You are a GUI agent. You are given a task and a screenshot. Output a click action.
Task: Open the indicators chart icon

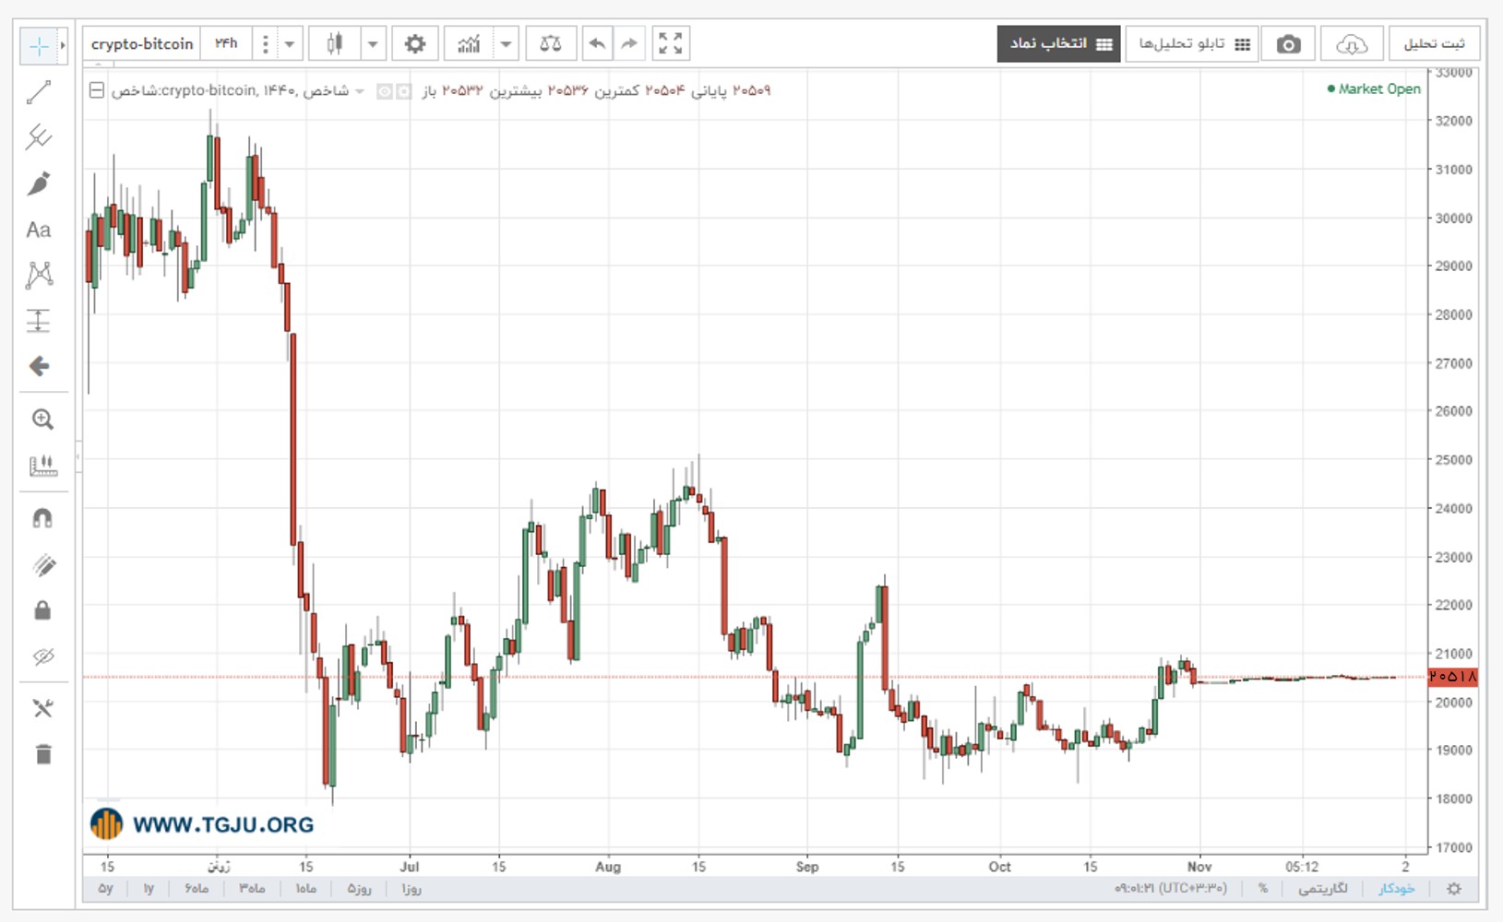pyautogui.click(x=469, y=43)
